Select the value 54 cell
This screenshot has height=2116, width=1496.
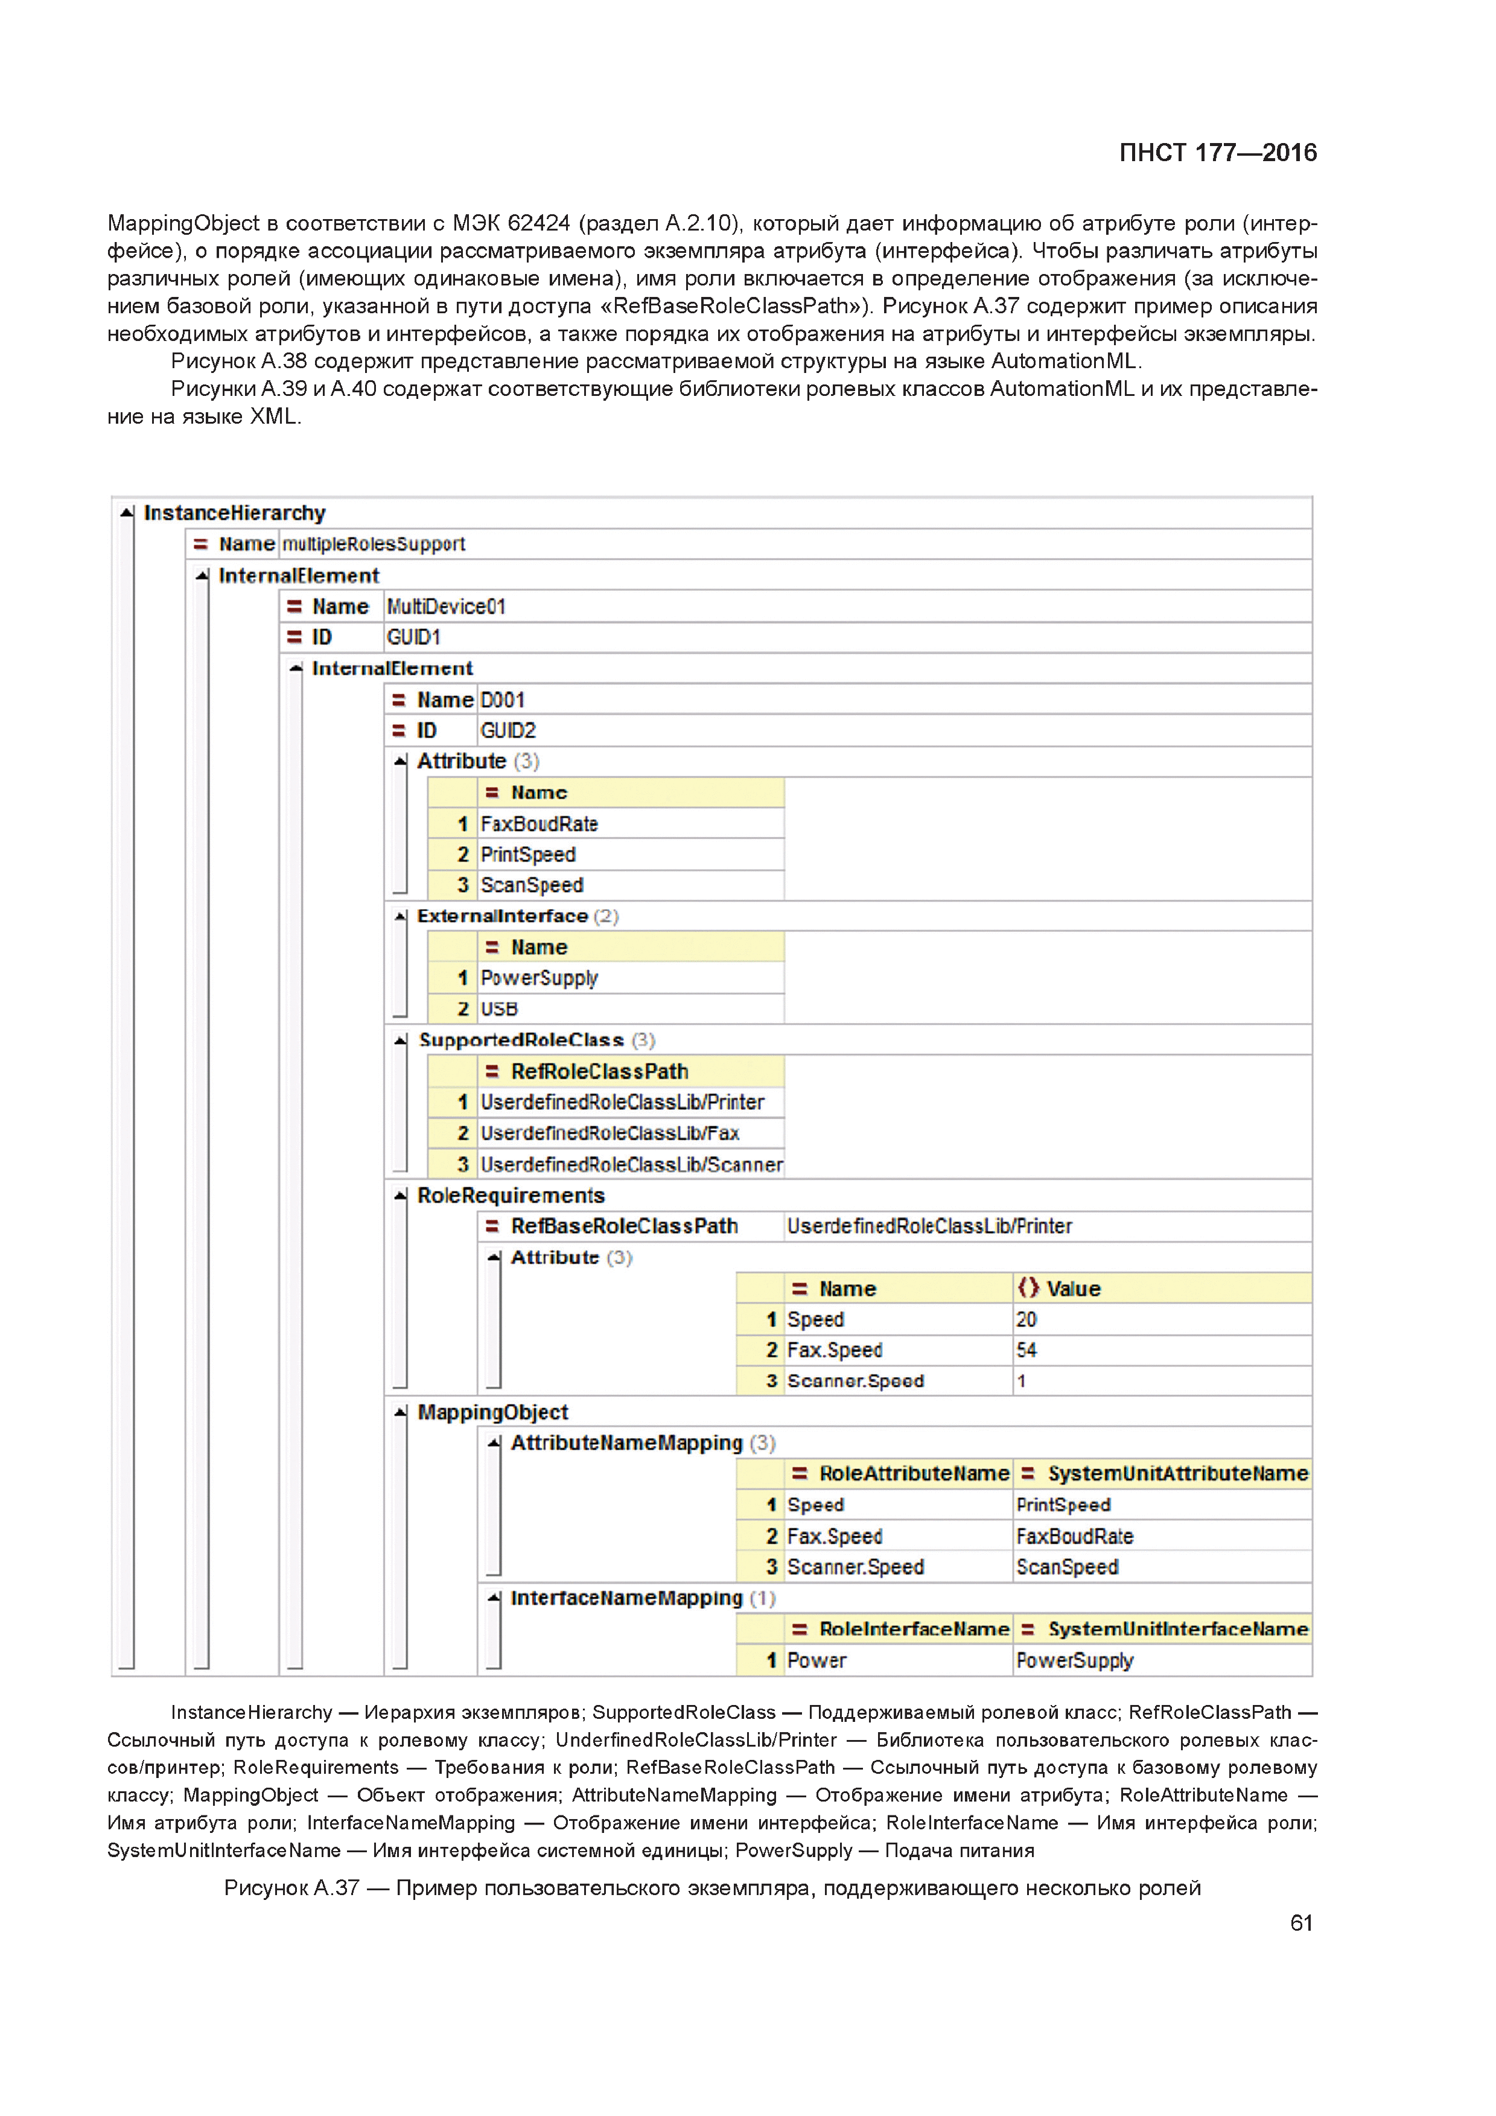pos(1162,1350)
